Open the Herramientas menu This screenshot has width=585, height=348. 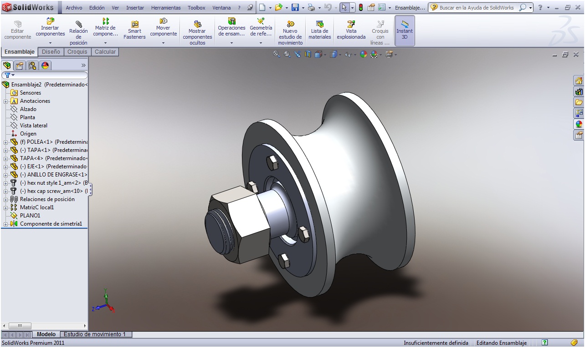tap(166, 8)
